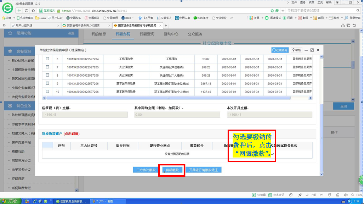
Task: Open 翻译 translate tool
Action: (303, 18)
